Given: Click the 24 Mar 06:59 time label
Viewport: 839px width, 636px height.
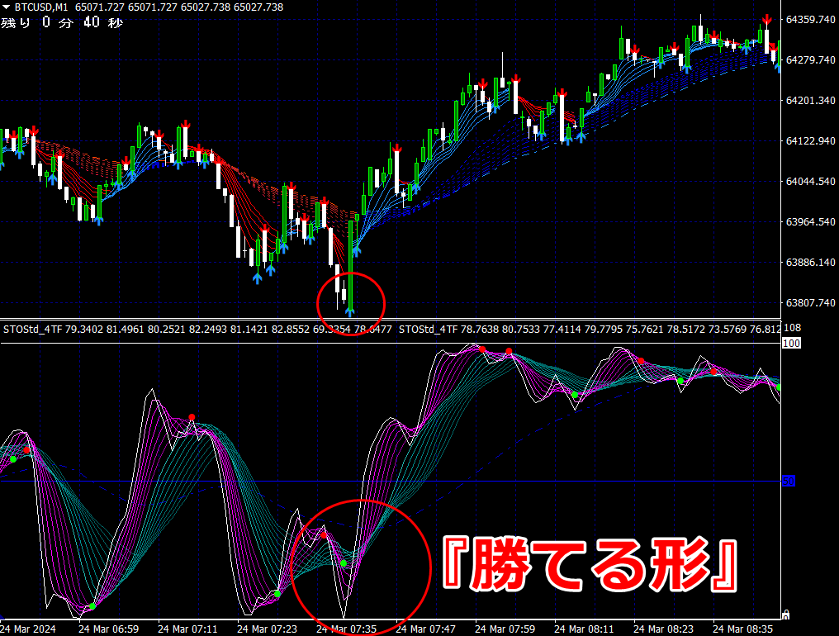Looking at the screenshot, I should (109, 629).
